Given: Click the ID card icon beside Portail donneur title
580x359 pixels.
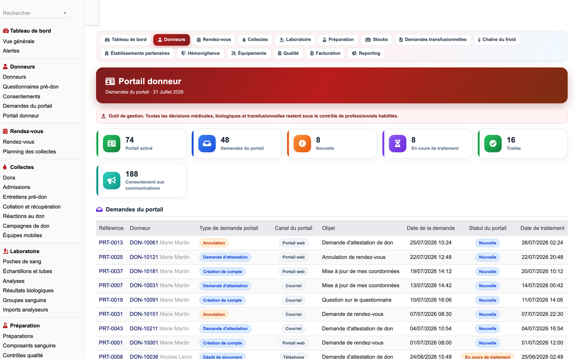Looking at the screenshot, I should [110, 81].
